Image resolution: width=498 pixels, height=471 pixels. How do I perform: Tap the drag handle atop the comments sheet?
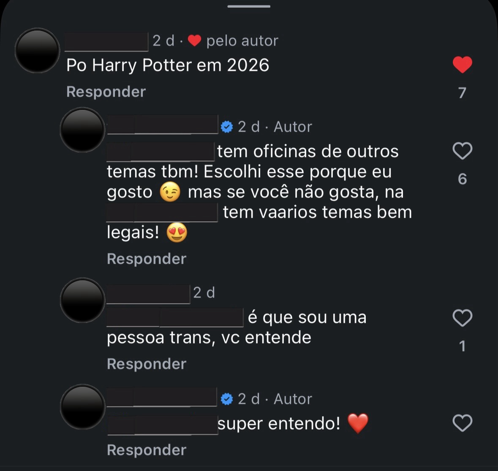click(249, 6)
